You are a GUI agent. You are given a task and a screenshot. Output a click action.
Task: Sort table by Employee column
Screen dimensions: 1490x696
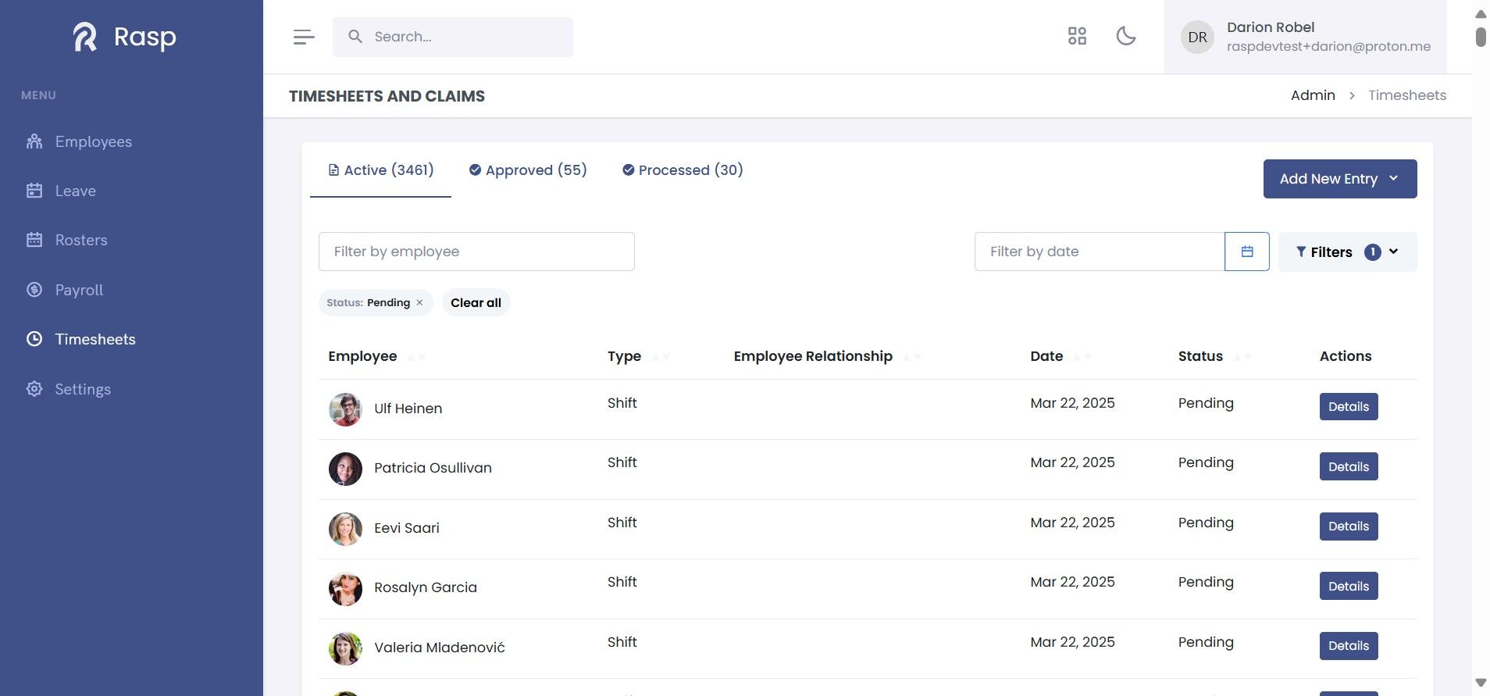point(416,357)
